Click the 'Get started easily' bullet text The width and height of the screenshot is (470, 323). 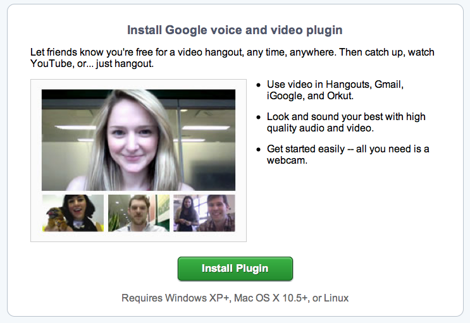point(348,154)
